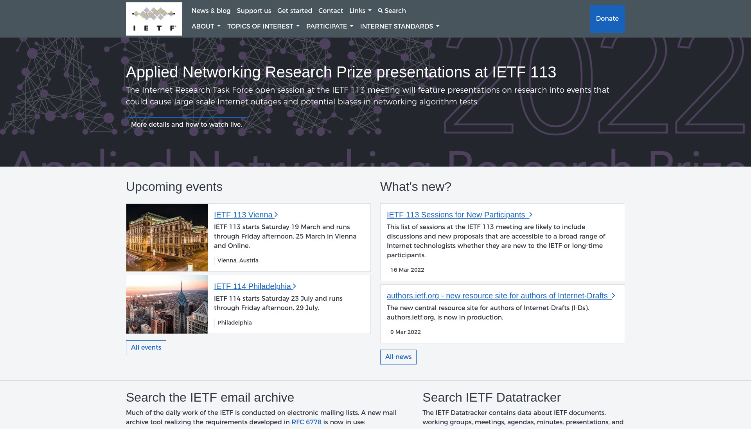The width and height of the screenshot is (751, 429).
Task: Click 'Search the IETF email archive' heading
Action: [210, 397]
